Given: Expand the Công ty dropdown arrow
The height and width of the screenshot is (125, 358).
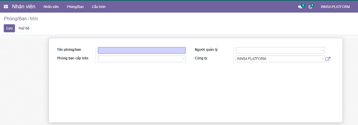Looking at the screenshot, I should point(322,59).
